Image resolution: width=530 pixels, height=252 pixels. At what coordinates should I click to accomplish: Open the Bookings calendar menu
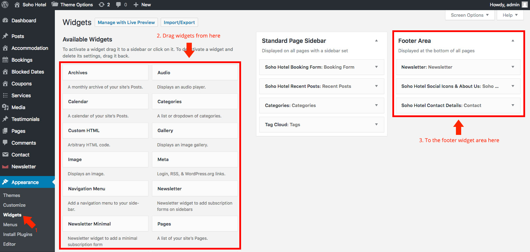coord(22,60)
